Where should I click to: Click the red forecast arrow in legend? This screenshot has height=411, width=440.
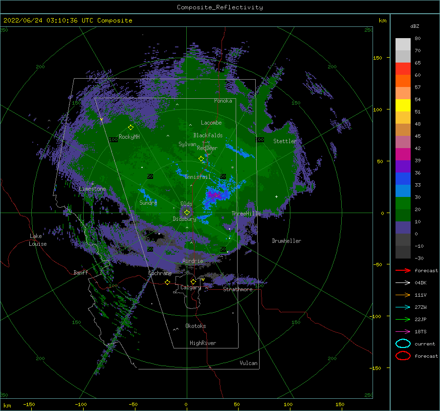pos(403,270)
